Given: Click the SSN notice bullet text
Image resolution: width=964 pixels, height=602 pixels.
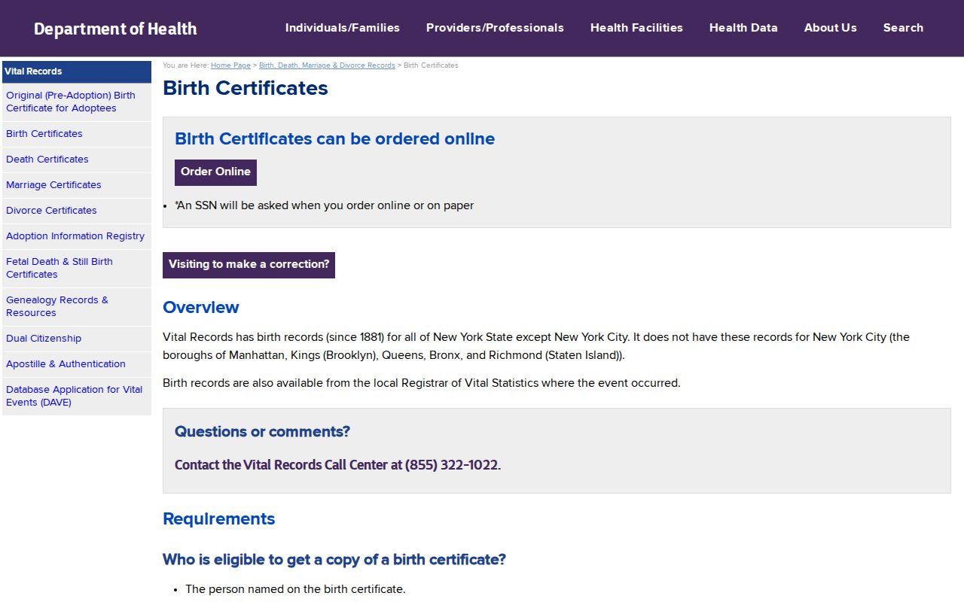Looking at the screenshot, I should [x=325, y=205].
